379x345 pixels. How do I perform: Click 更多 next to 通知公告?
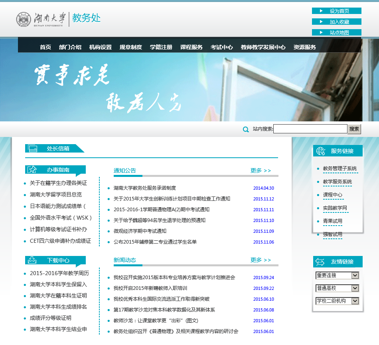coord(261,171)
